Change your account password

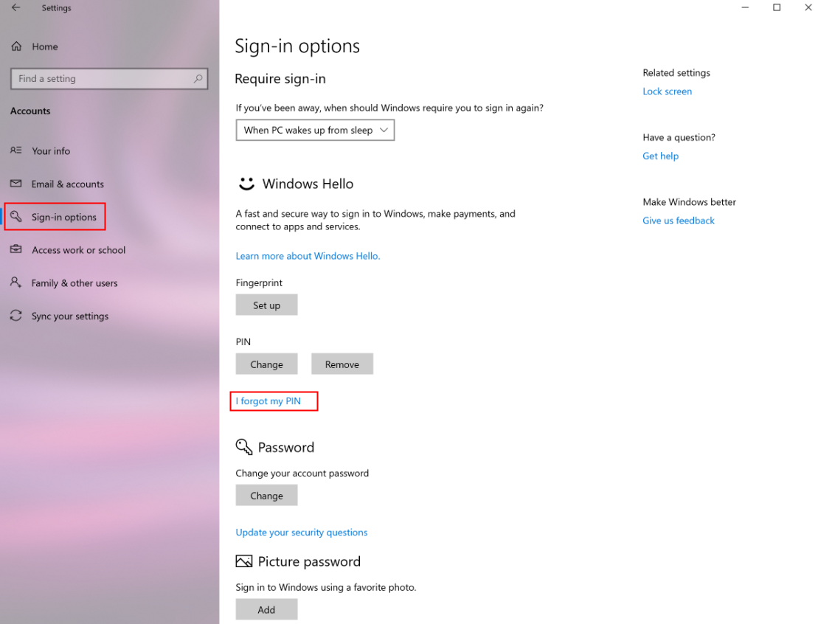tap(266, 496)
